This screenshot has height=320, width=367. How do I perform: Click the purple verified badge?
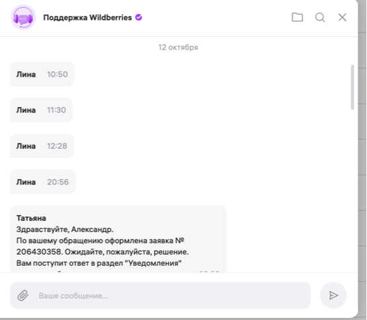click(x=139, y=17)
